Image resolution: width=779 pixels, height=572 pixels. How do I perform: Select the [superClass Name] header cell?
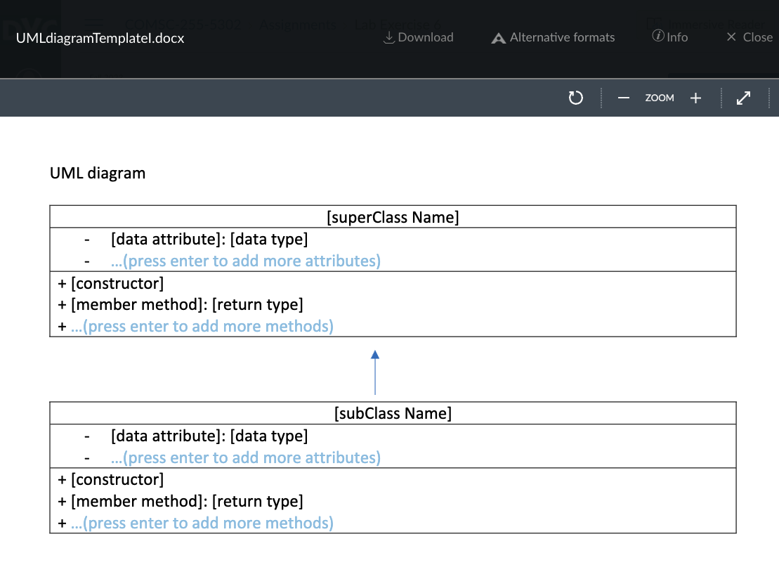click(393, 217)
